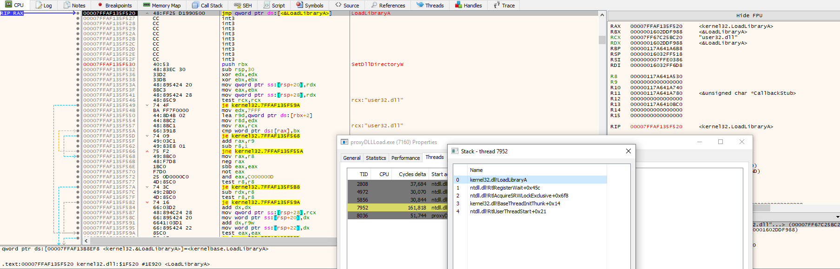Open the Symbols tab
The width and height of the screenshot is (840, 269).
[x=310, y=5]
